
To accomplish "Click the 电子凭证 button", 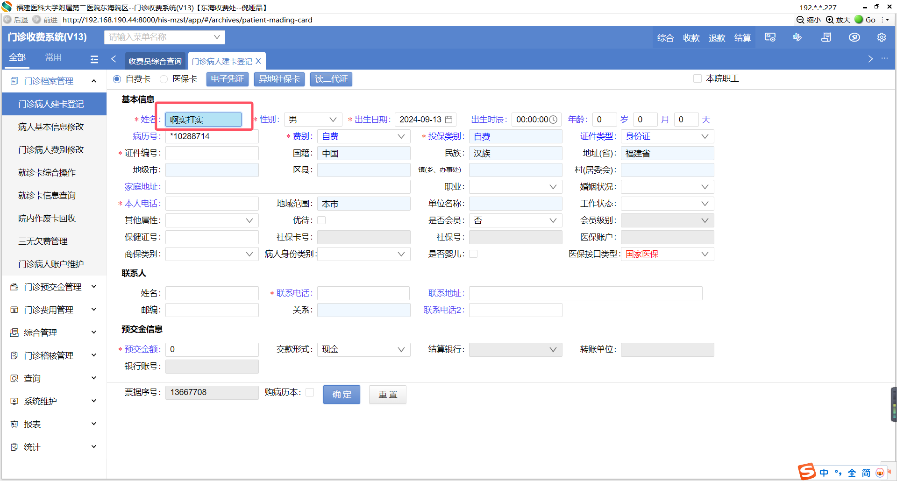I will point(227,79).
